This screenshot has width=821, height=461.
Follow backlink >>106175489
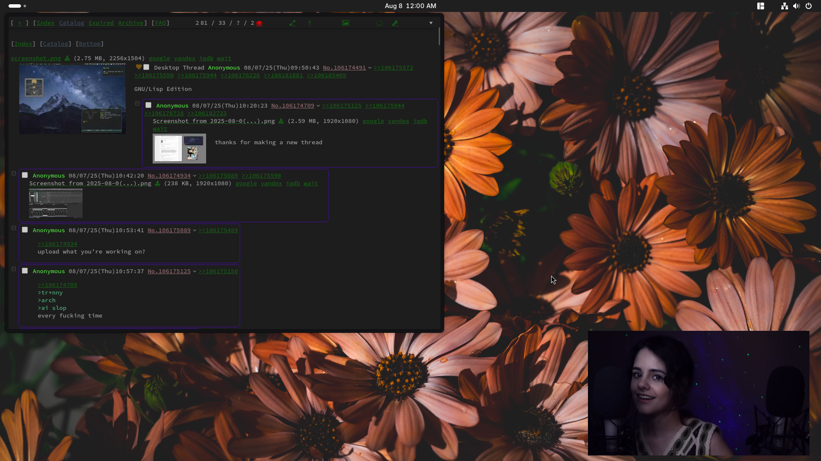click(218, 230)
